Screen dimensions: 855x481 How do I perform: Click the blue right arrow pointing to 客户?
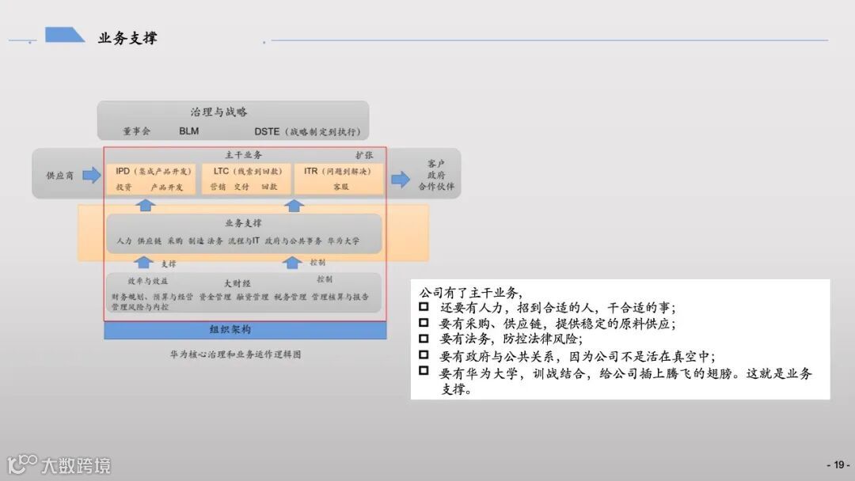tap(401, 180)
